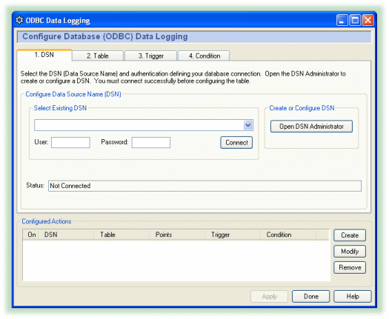Click the Create action button
This screenshot has height=319, width=389.
(x=350, y=235)
